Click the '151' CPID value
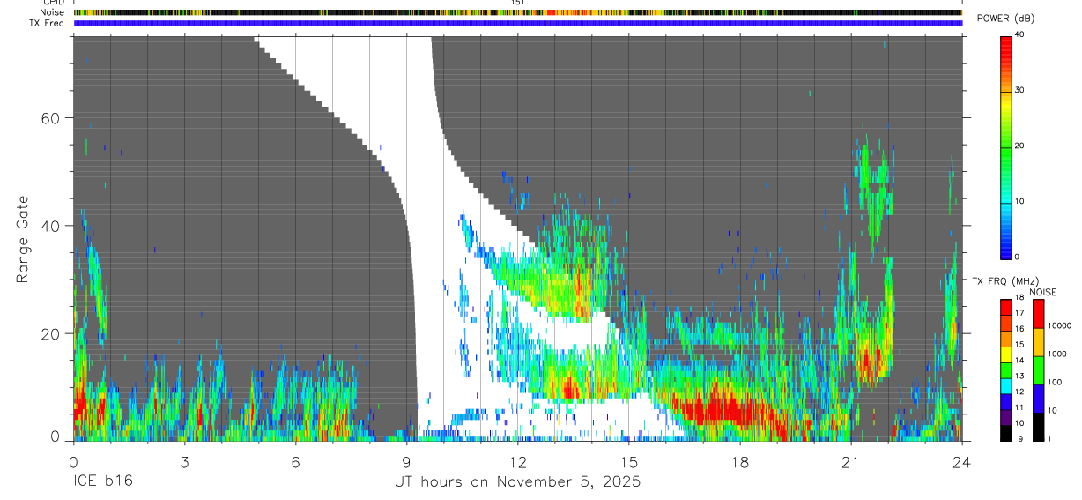Screen dimensions: 1082x500 [518, 3]
